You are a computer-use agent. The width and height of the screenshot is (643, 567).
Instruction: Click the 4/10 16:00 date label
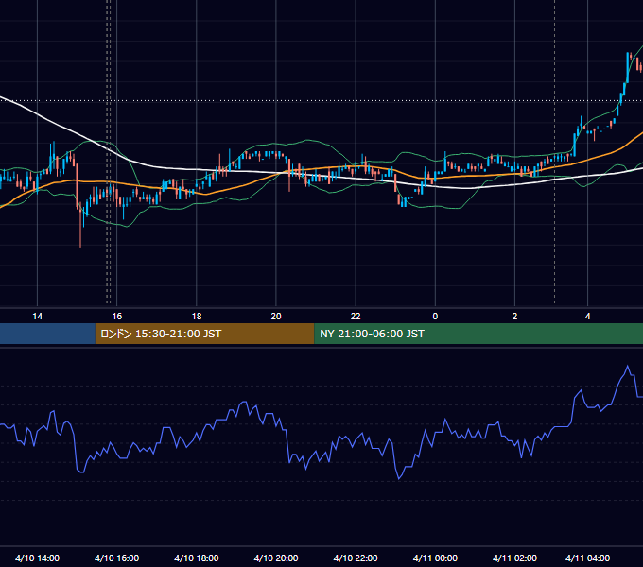coord(117,558)
